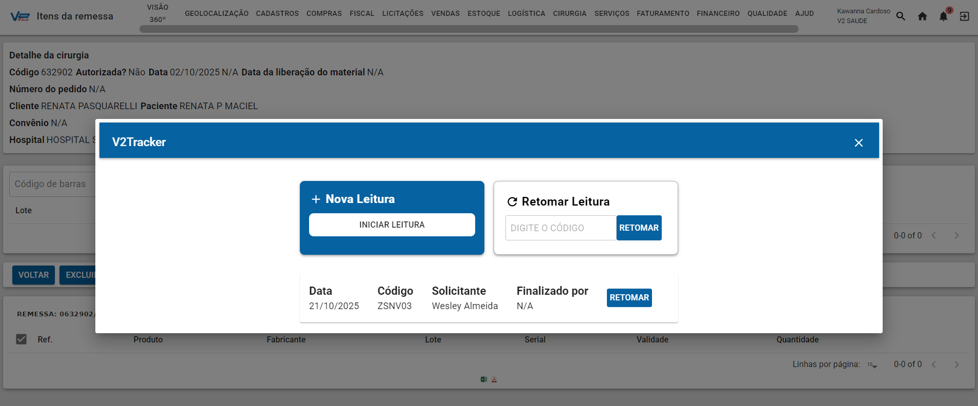978x406 pixels.
Task: Click INICIAR LEITURA button
Action: point(392,225)
